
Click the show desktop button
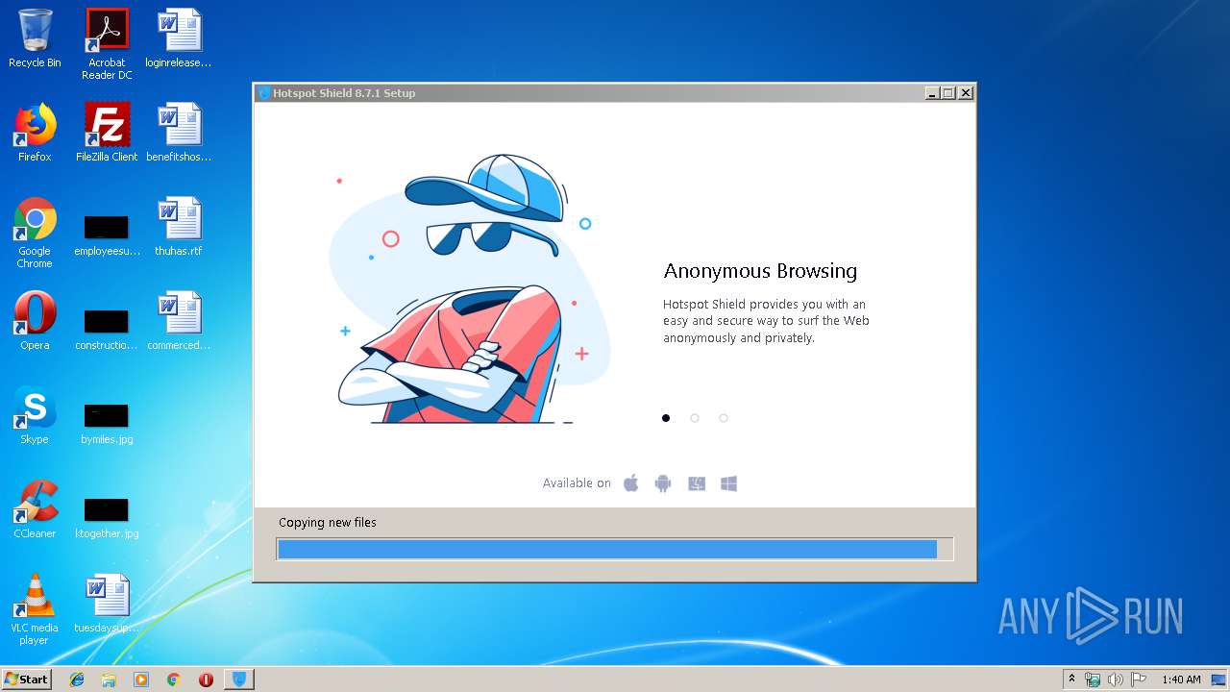(x=1218, y=680)
